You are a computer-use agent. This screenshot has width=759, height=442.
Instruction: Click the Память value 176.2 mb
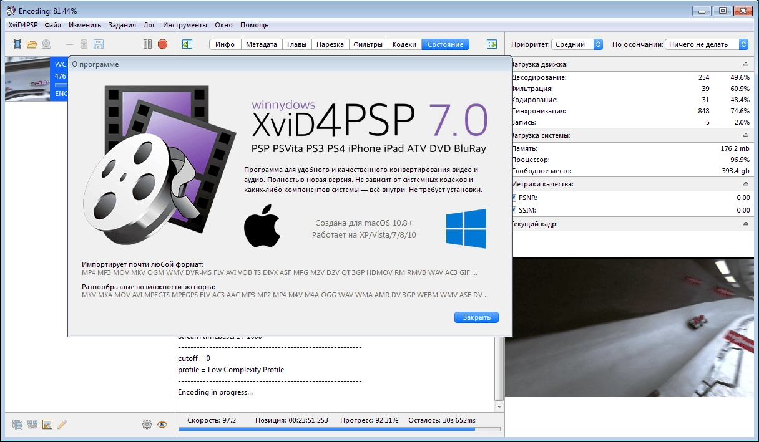[x=735, y=148]
